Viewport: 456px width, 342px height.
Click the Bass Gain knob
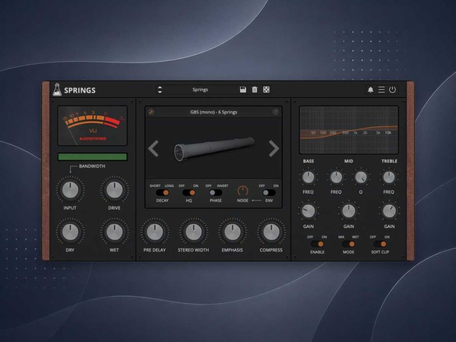308,211
